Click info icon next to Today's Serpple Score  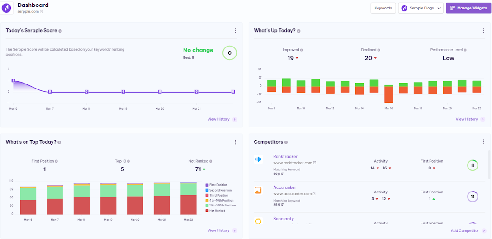click(x=60, y=31)
